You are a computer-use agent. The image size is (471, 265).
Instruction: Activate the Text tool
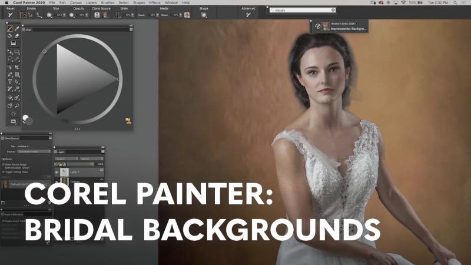11,82
